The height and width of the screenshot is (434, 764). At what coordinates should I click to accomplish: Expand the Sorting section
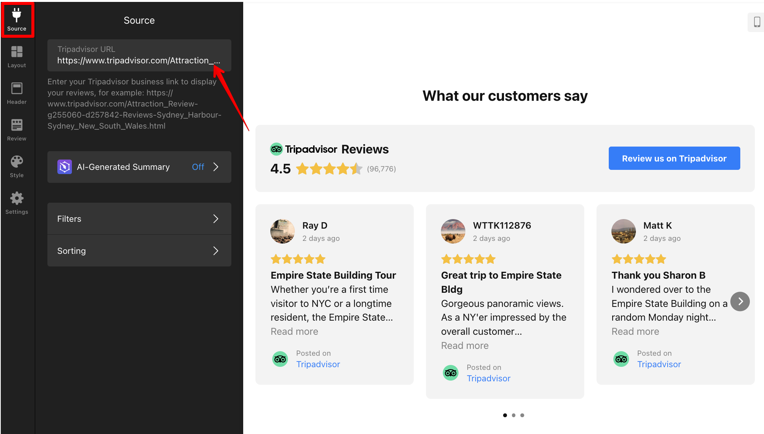point(139,251)
